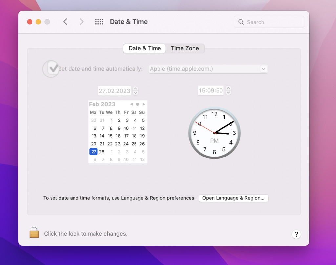Increase date with up stepper arrow
Viewport: 336px width, 265px height.
pos(136,88)
